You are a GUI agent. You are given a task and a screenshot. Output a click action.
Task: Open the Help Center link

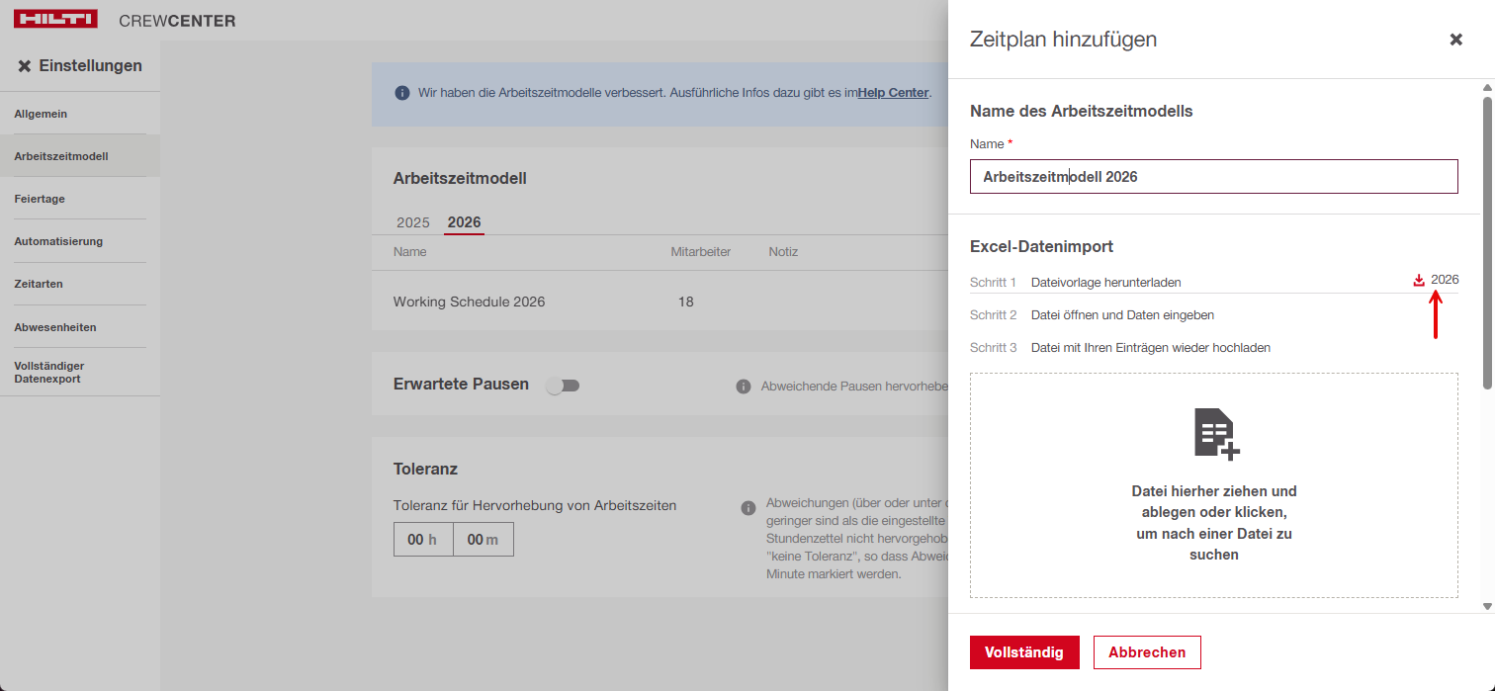[x=893, y=93]
